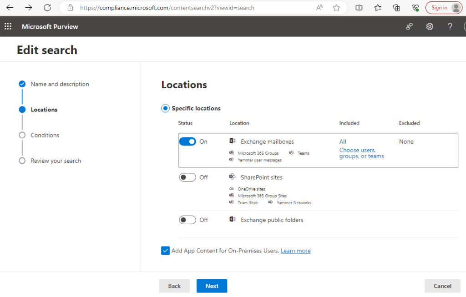Open the Learn more link
The width and height of the screenshot is (466, 297).
click(296, 251)
